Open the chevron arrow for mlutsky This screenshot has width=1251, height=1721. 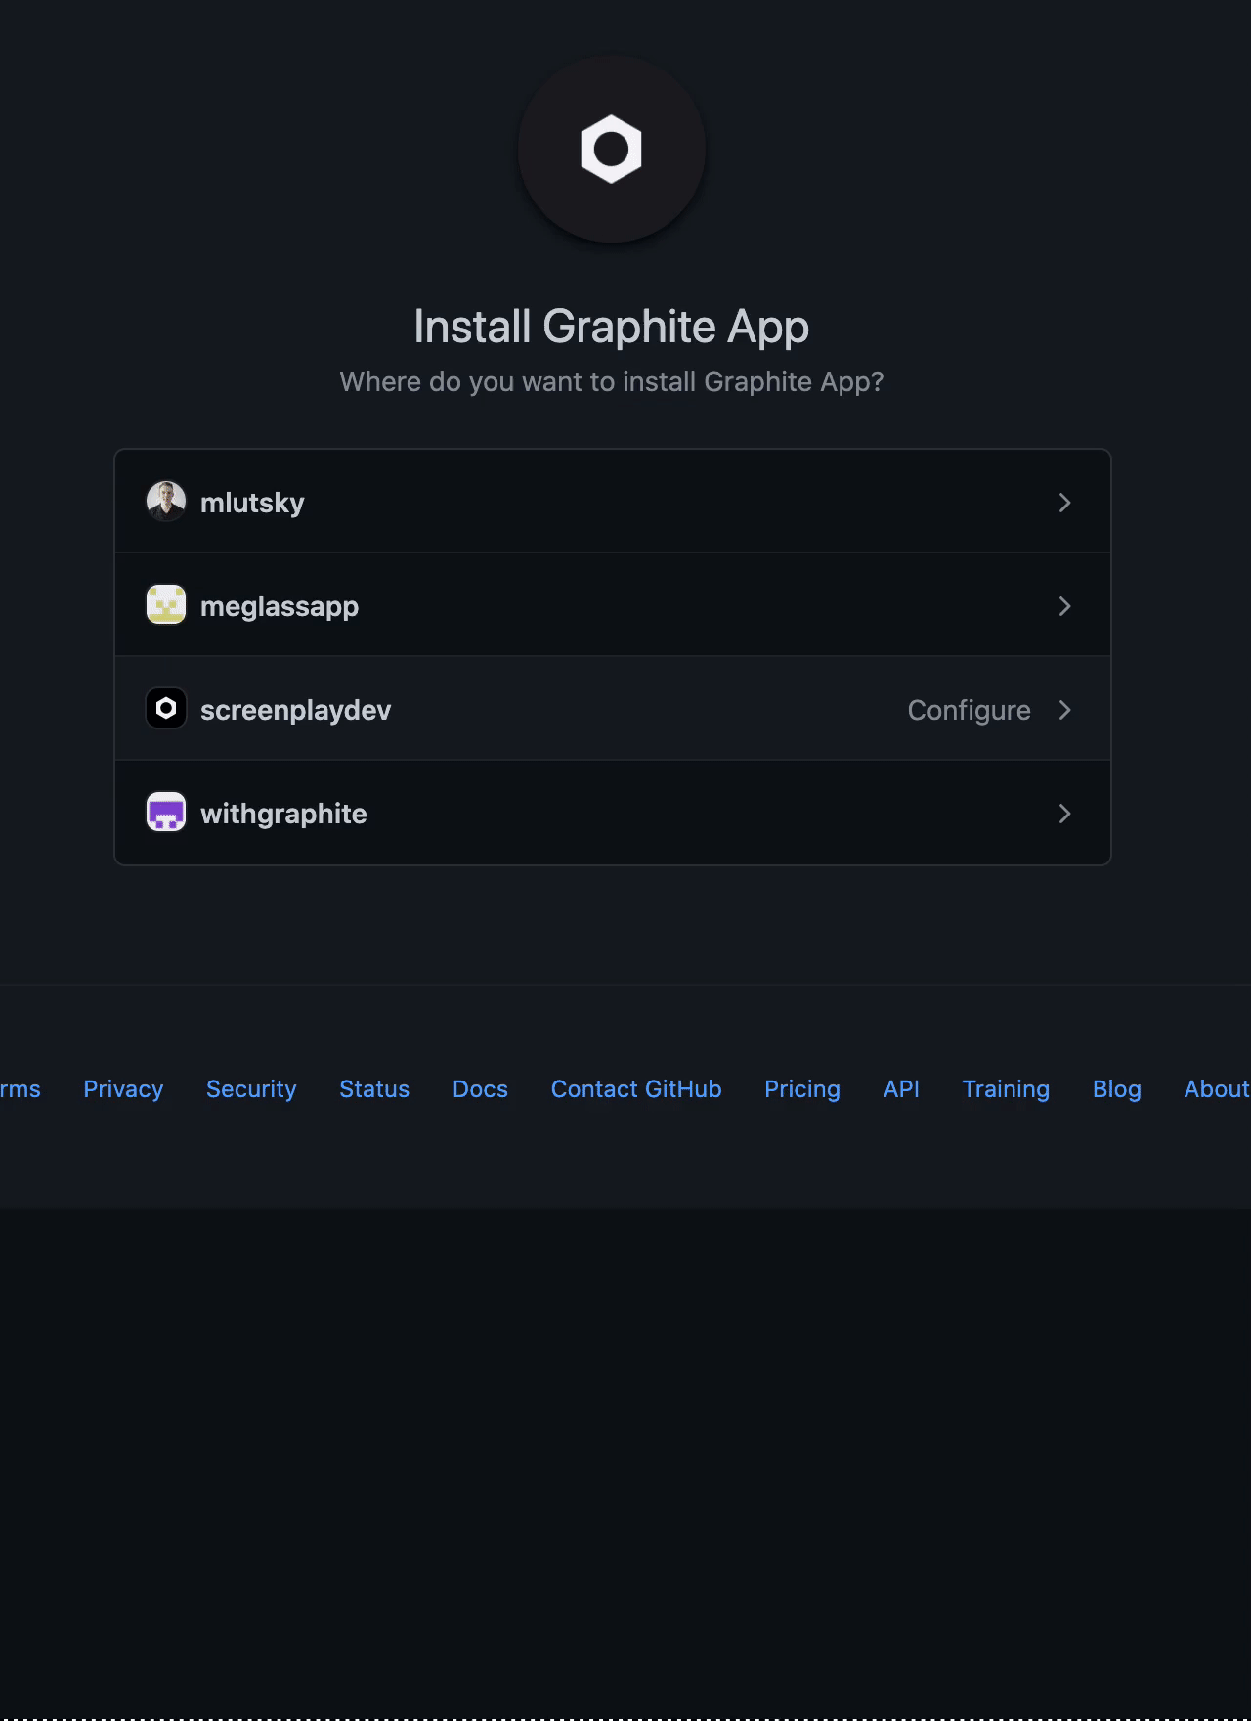click(x=1065, y=503)
